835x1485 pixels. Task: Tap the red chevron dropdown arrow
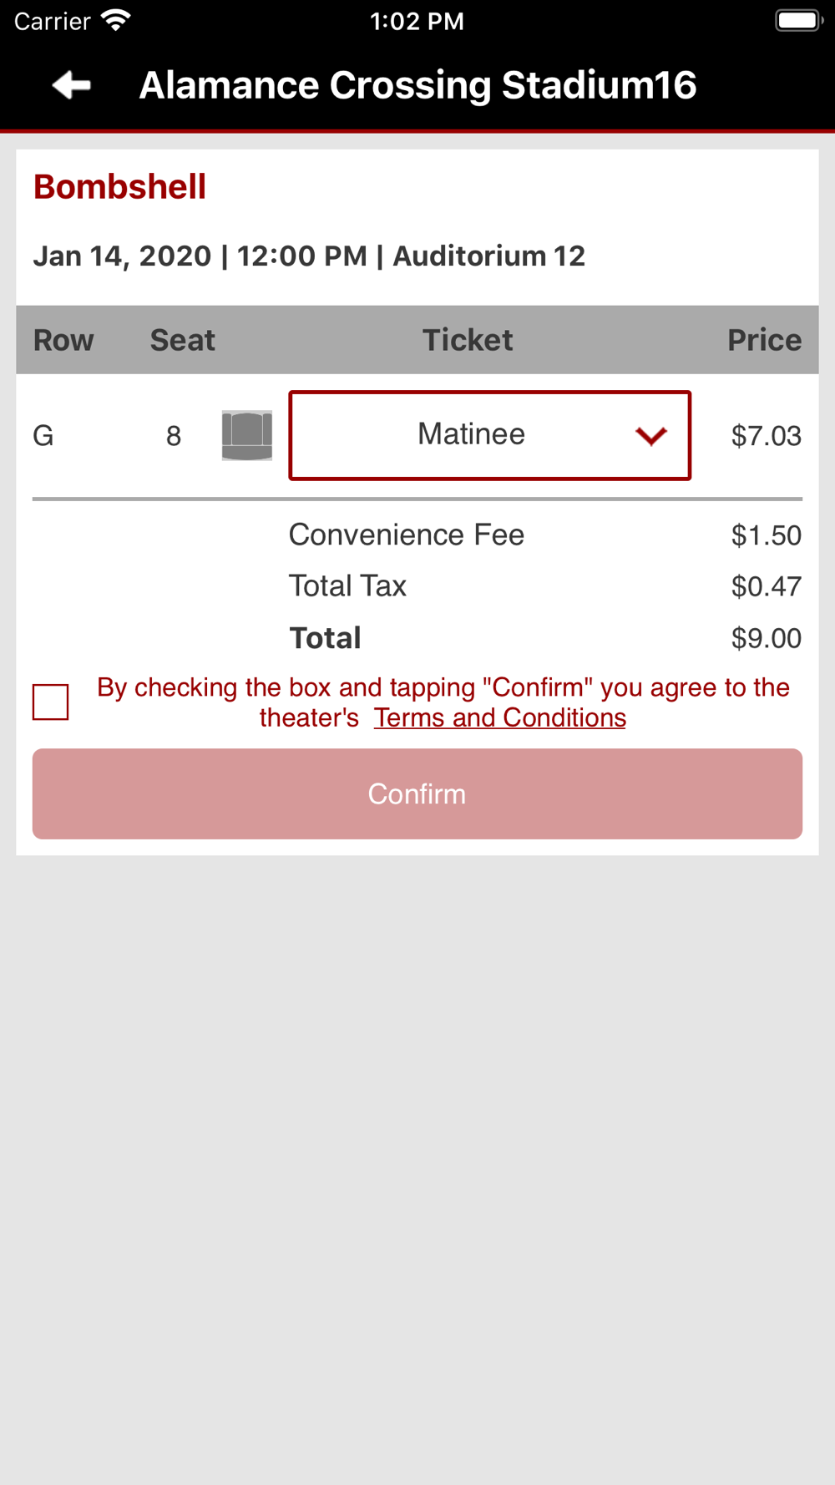[650, 436]
